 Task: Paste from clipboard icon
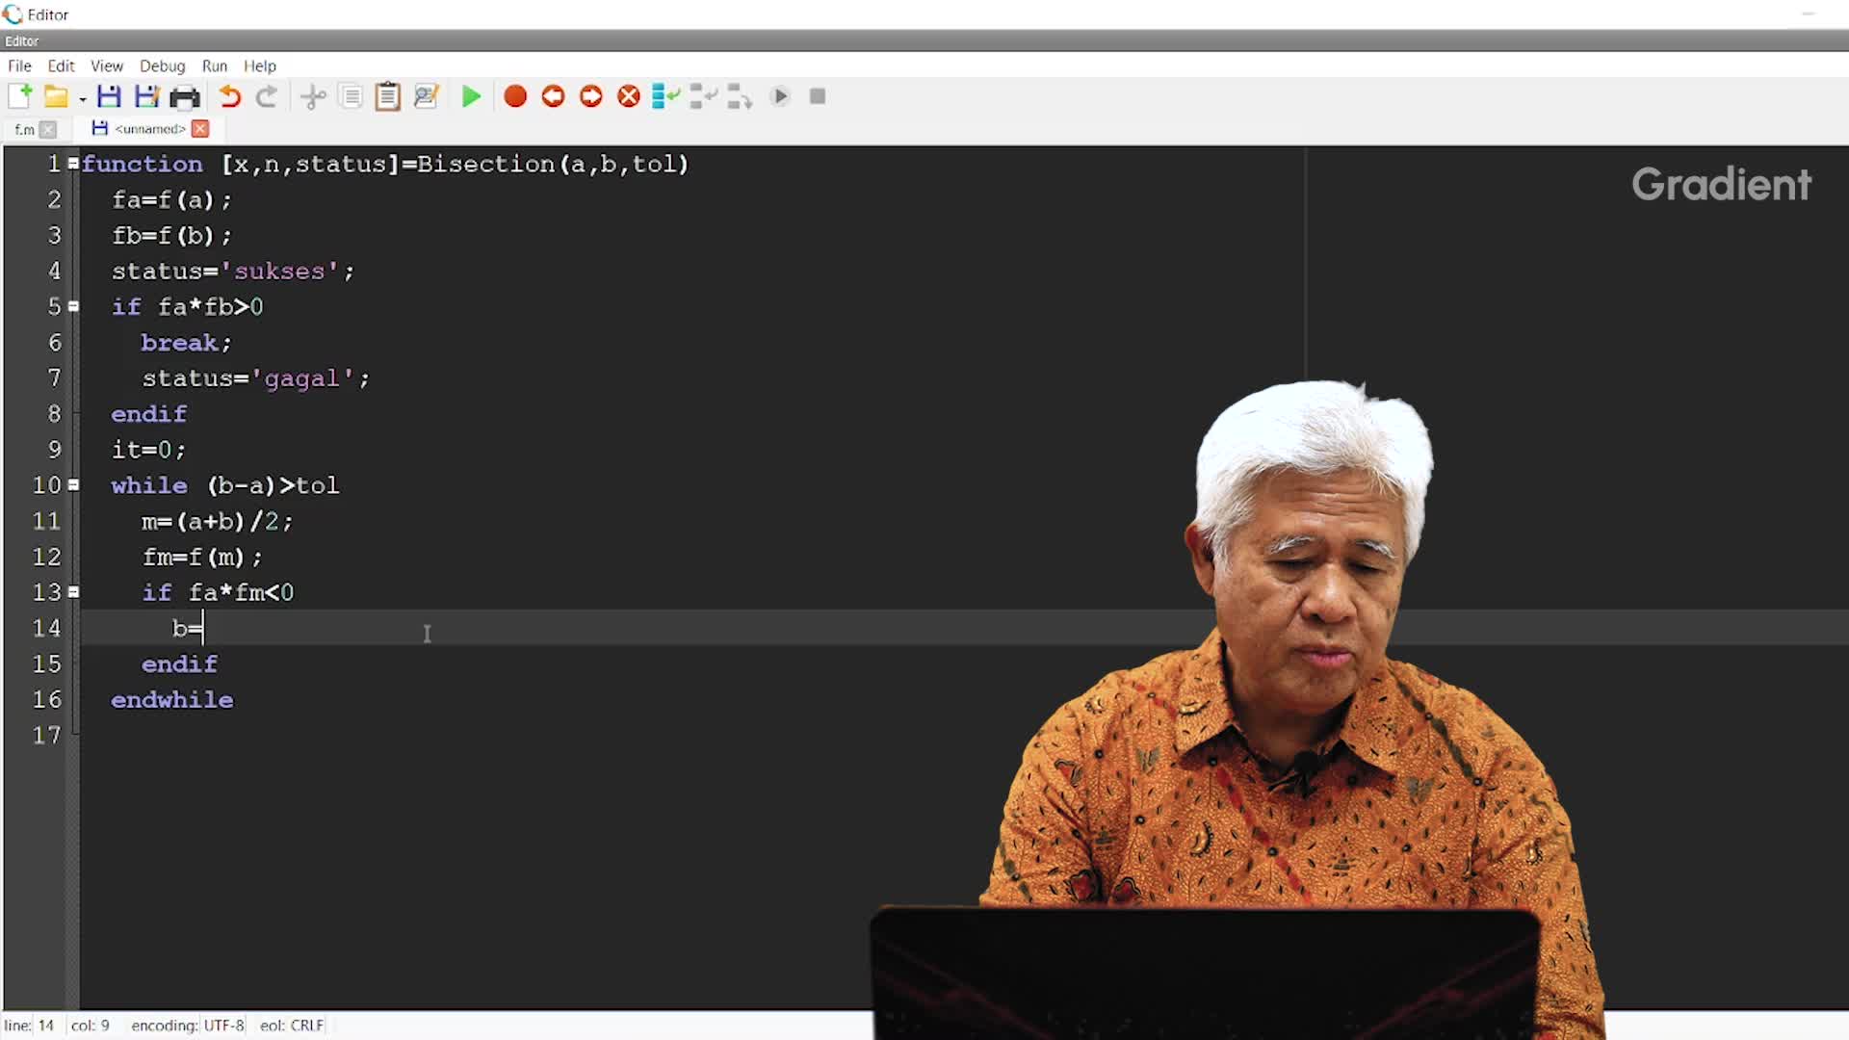pos(387,96)
